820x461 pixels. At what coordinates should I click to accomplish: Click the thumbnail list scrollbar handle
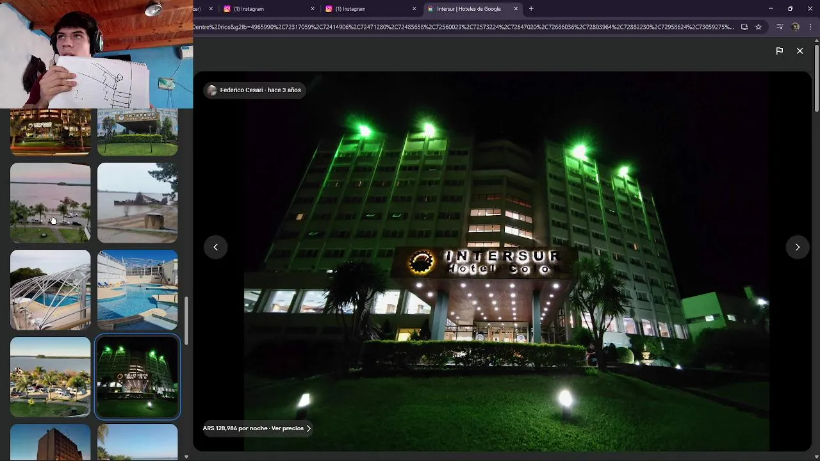coord(186,321)
